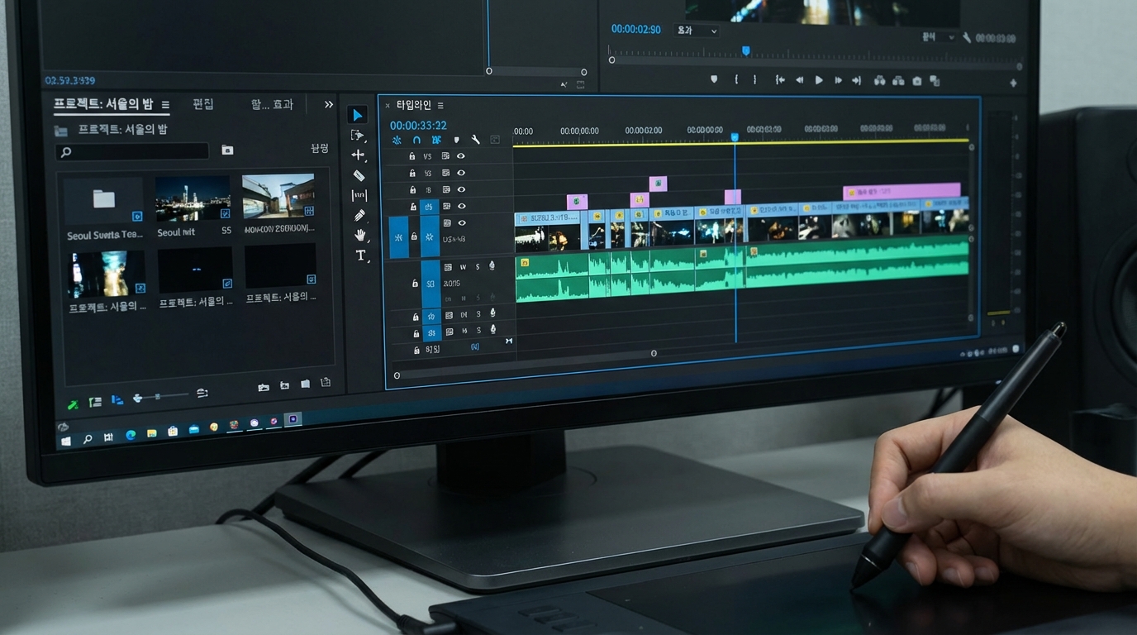Switch to the 편집 tab
Screen dimensions: 1137x635
click(x=203, y=104)
